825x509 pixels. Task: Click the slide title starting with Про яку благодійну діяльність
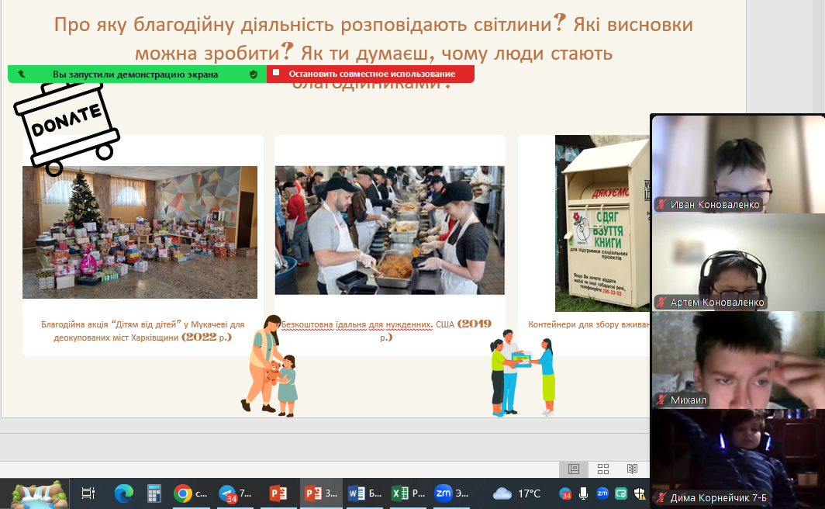374,53
